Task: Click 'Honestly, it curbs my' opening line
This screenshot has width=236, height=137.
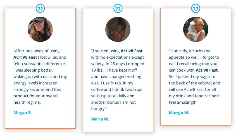Action: point(189,51)
